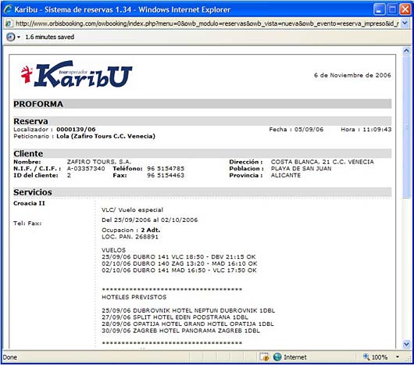Click the PROFORMA heading
The image size is (414, 365).
(x=38, y=104)
